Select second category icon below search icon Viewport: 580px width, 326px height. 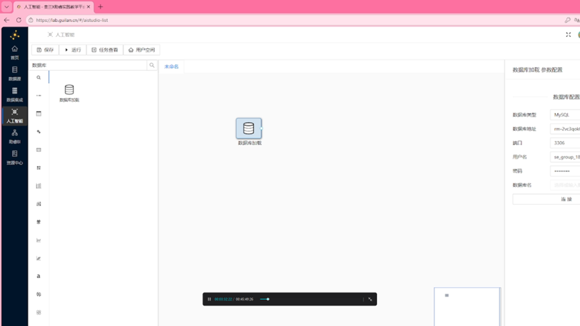pyautogui.click(x=38, y=96)
